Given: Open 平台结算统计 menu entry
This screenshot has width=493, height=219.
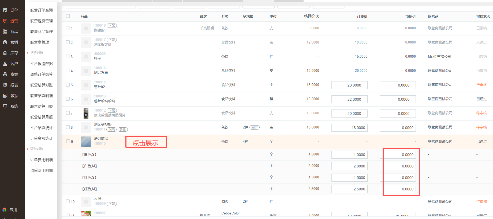Looking at the screenshot, I should [x=42, y=128].
